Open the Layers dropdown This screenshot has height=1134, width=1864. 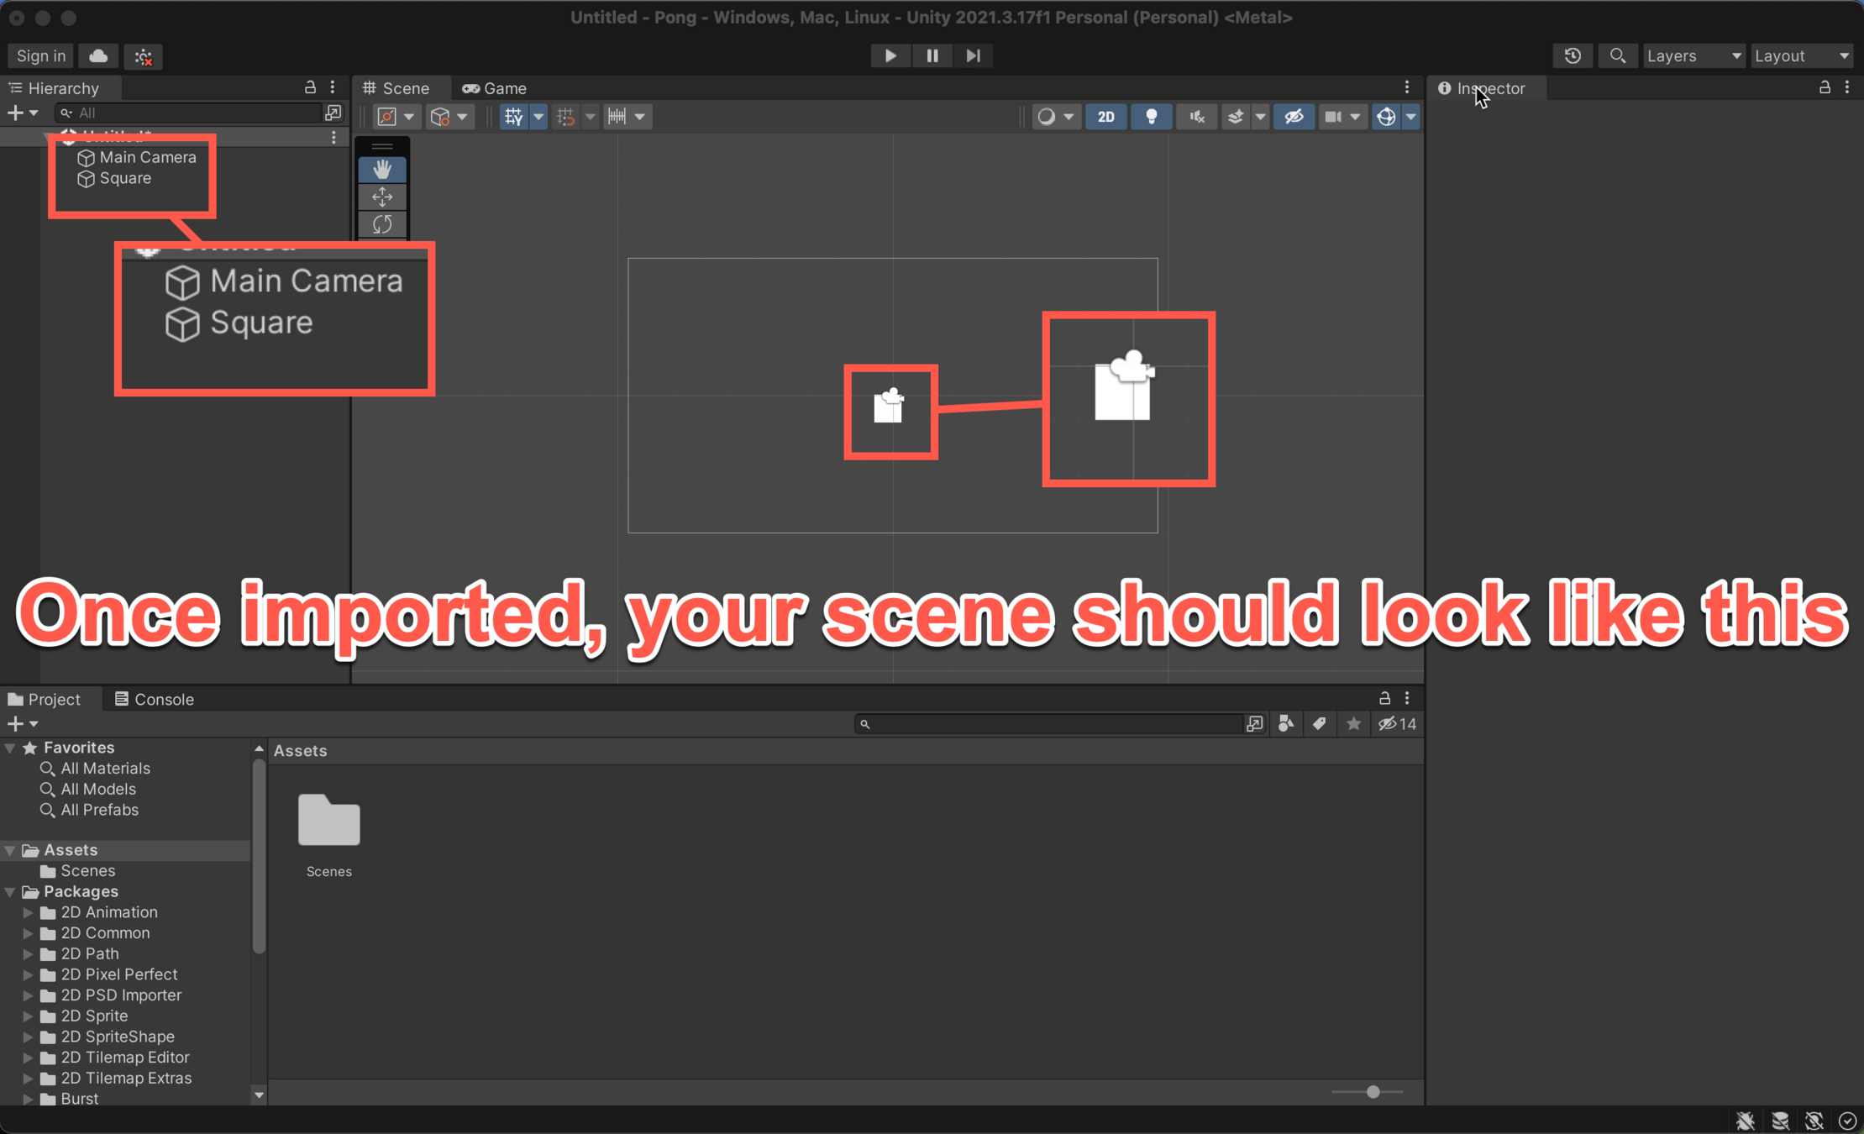1693,56
